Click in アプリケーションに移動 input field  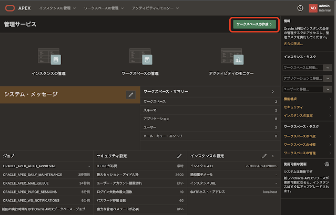coord(303,79)
